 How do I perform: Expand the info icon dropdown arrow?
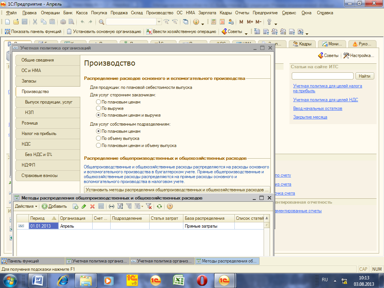(x=202, y=24)
